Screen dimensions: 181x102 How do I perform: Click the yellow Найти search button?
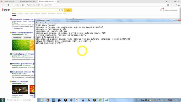pos(68,10)
